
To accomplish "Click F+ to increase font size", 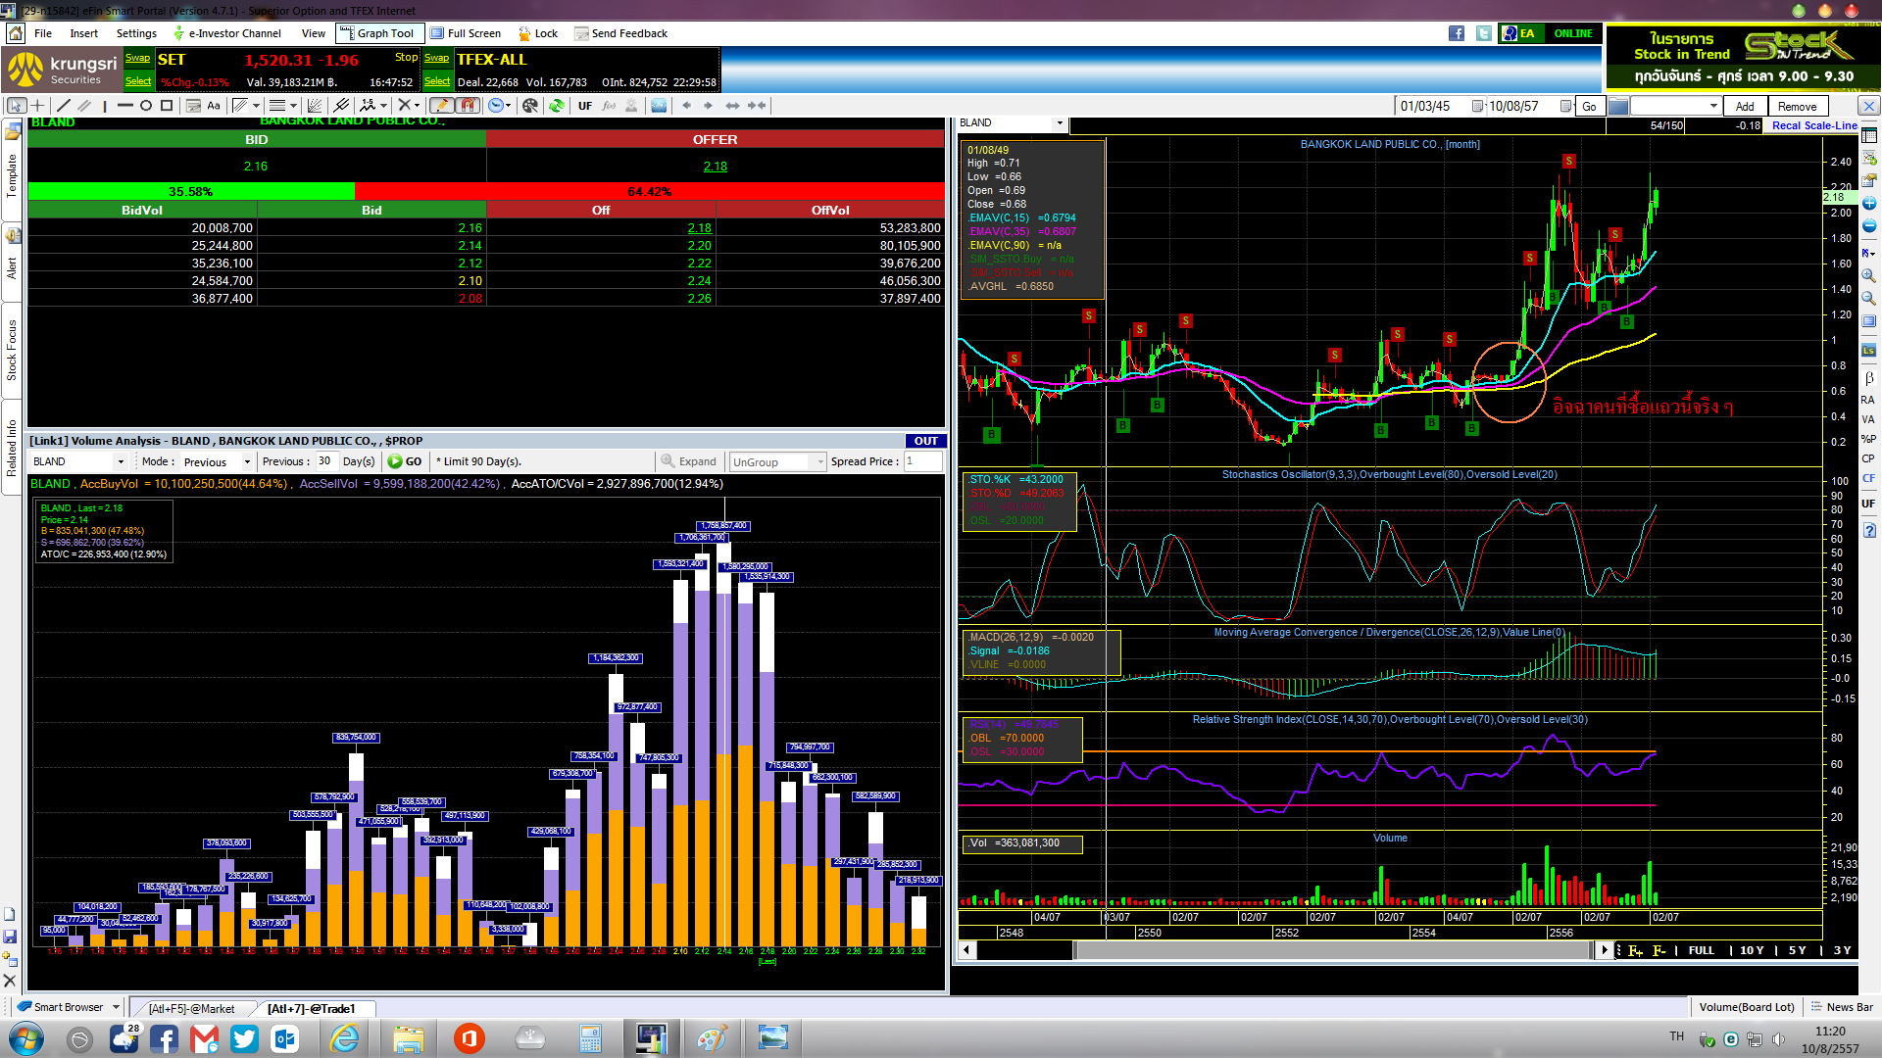I will coord(1635,950).
